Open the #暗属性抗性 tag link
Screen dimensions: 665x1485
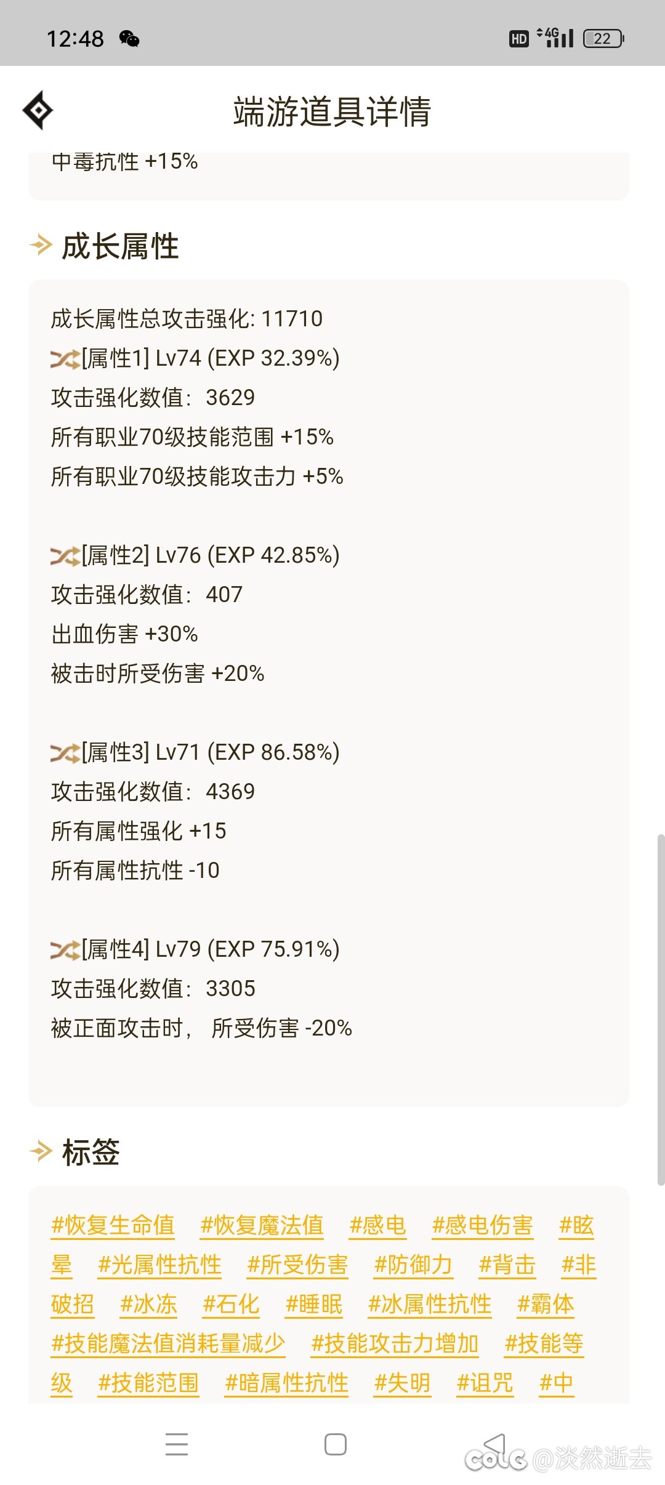click(287, 1382)
